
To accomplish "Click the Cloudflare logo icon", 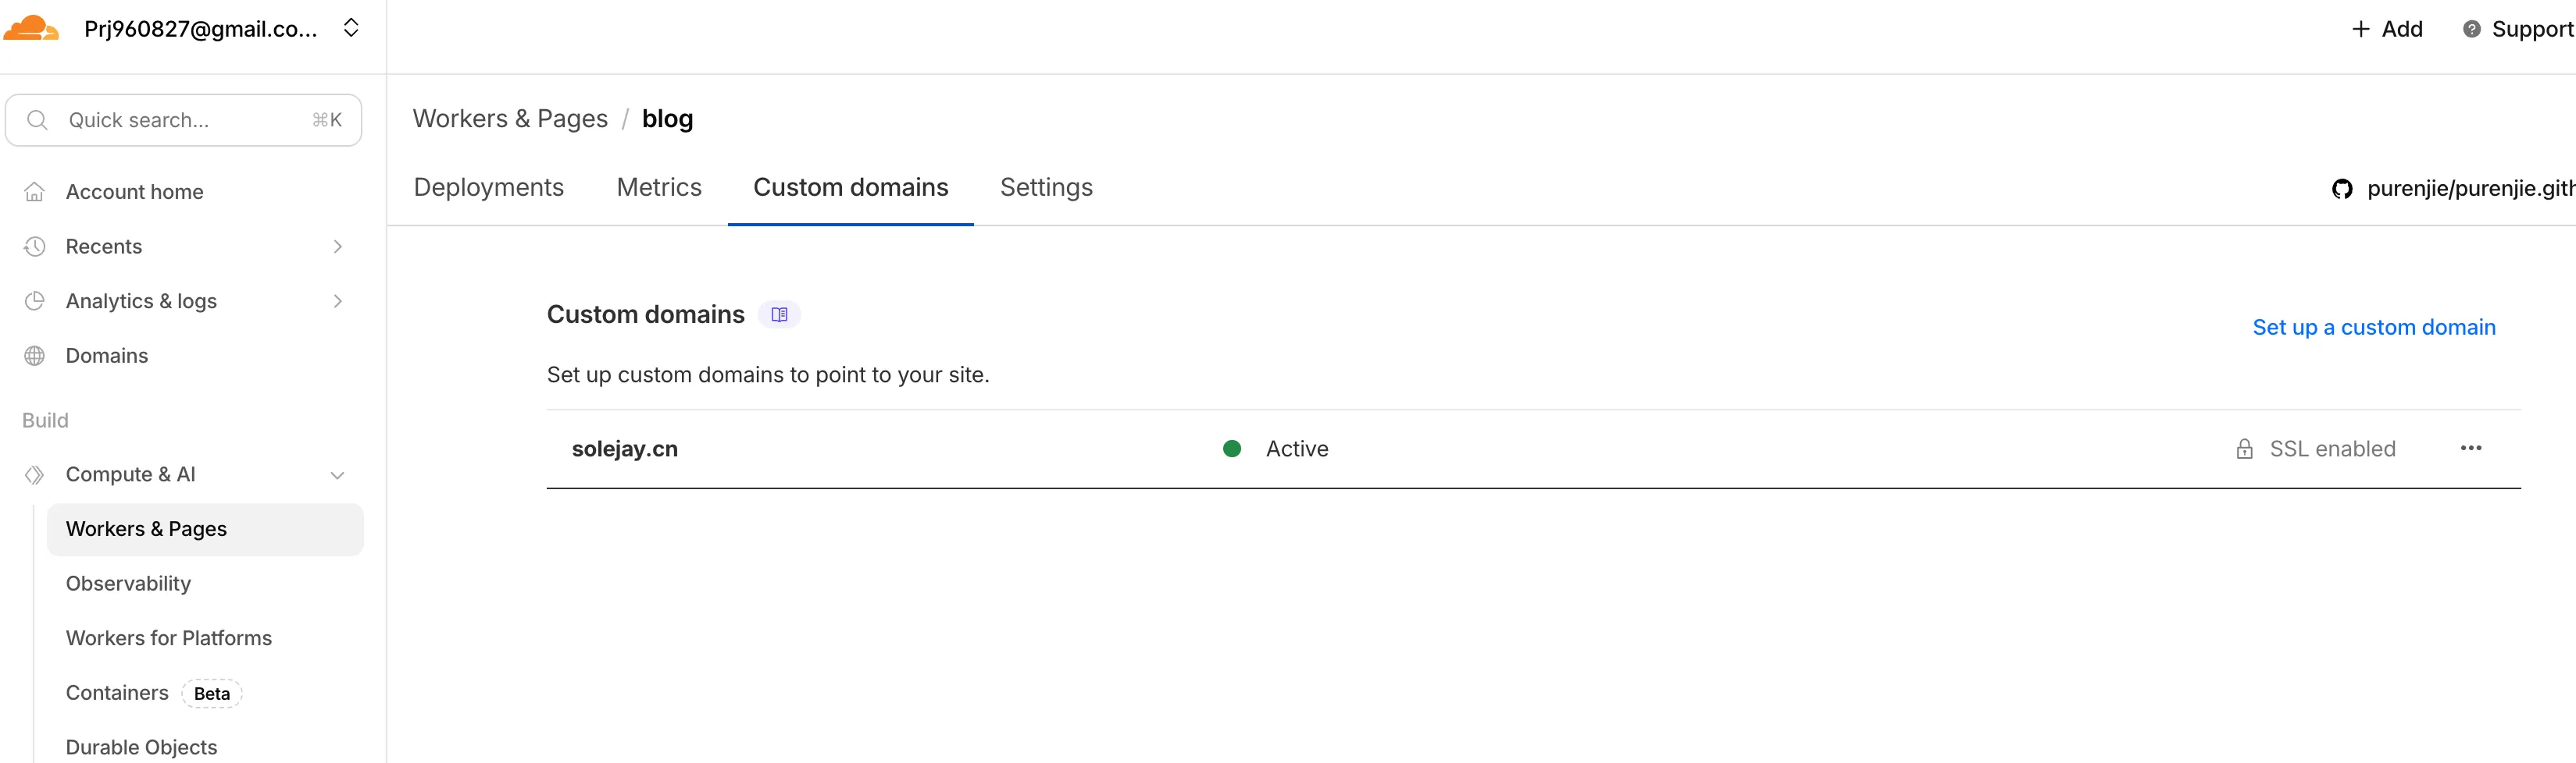I will click(31, 28).
